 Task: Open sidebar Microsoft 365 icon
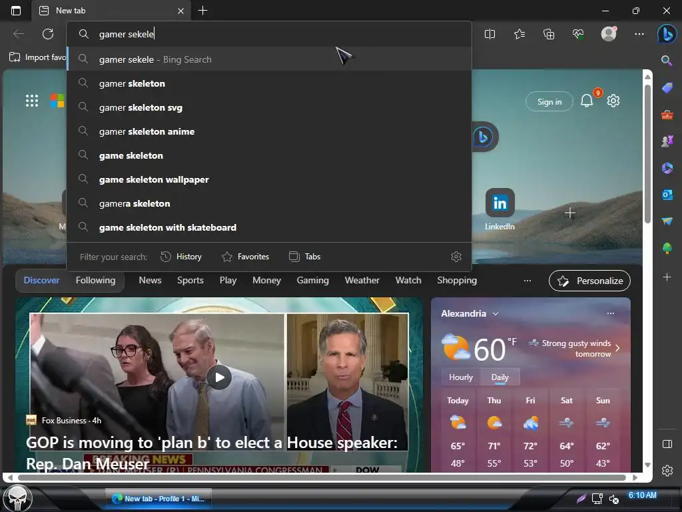click(x=667, y=167)
